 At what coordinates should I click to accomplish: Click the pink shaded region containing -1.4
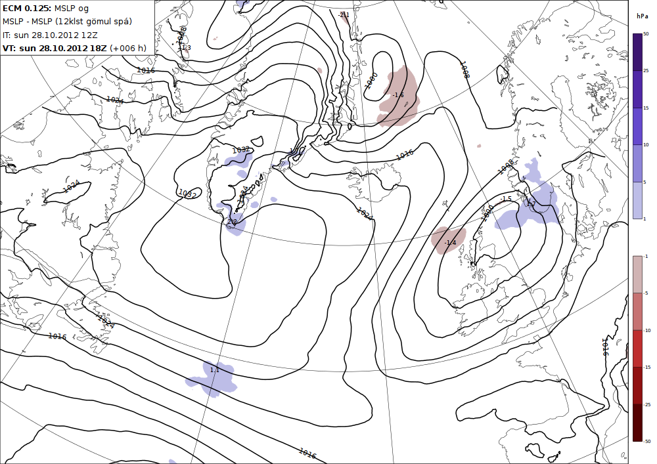coord(448,241)
